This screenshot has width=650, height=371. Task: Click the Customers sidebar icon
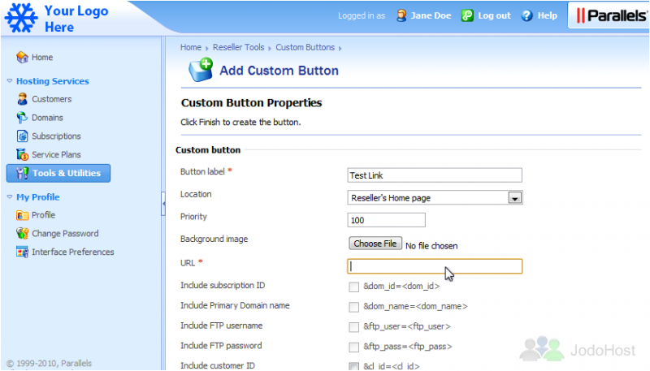(x=23, y=99)
